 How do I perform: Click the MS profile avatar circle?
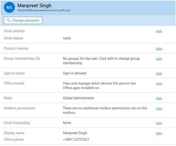10,7
